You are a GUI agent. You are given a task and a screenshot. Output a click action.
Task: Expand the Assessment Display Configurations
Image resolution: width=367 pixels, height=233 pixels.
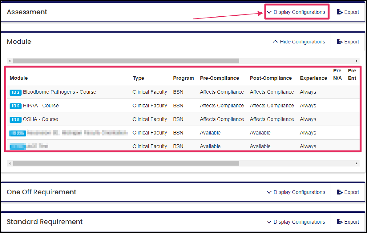[x=297, y=12]
